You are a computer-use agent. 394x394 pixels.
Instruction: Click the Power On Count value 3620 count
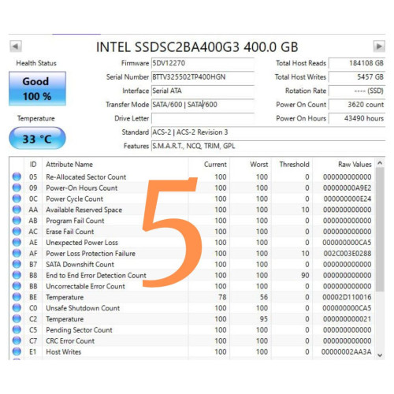pyautogui.click(x=357, y=105)
